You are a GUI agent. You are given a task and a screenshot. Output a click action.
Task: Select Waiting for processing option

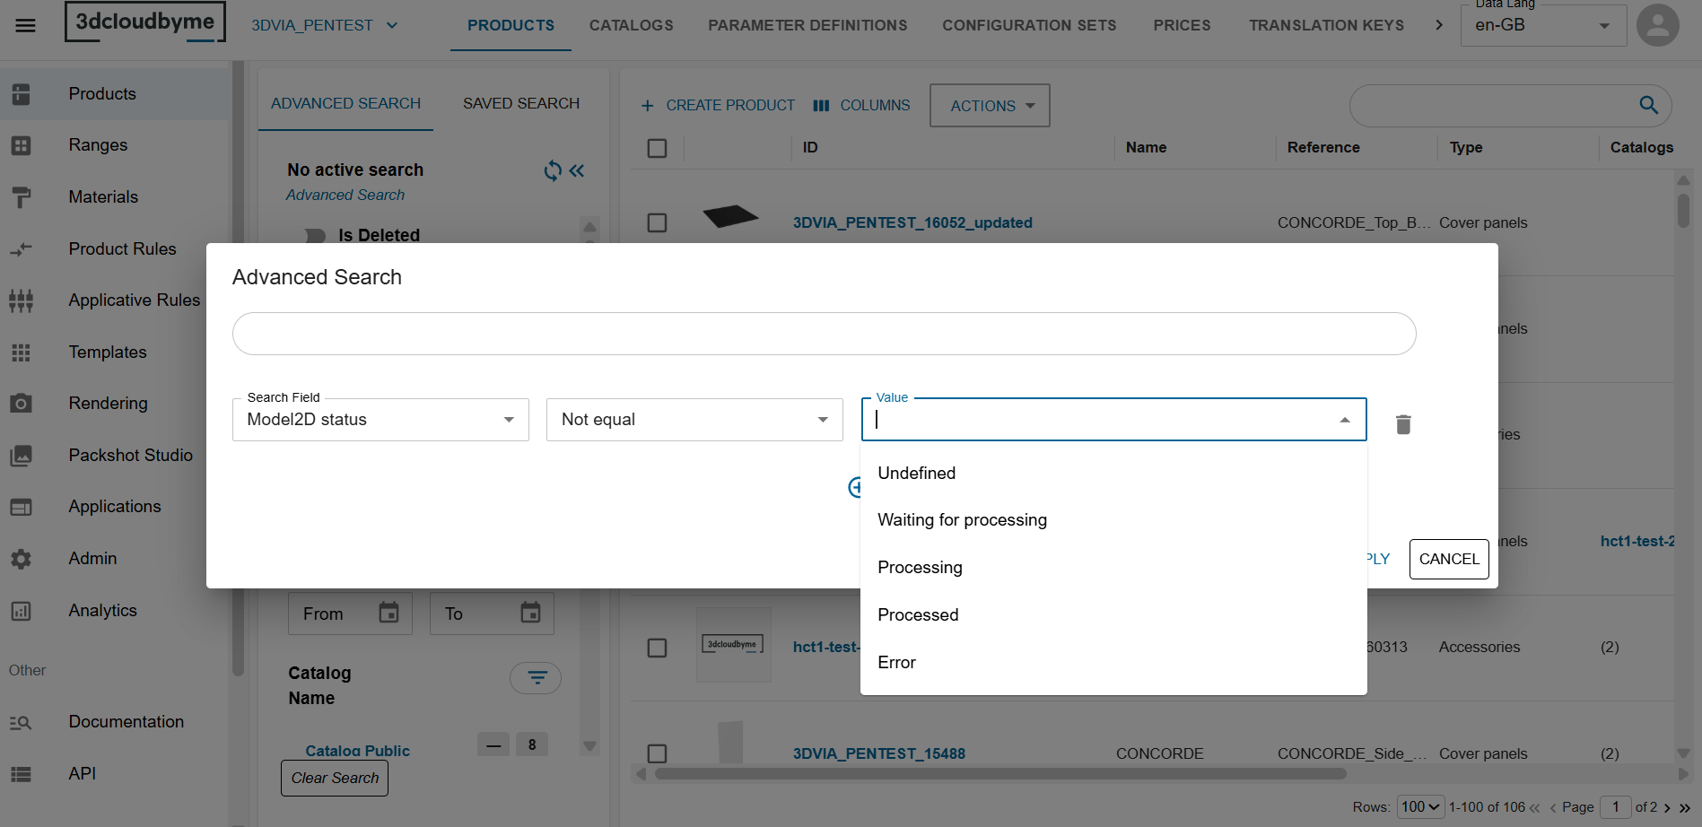[1113, 520]
